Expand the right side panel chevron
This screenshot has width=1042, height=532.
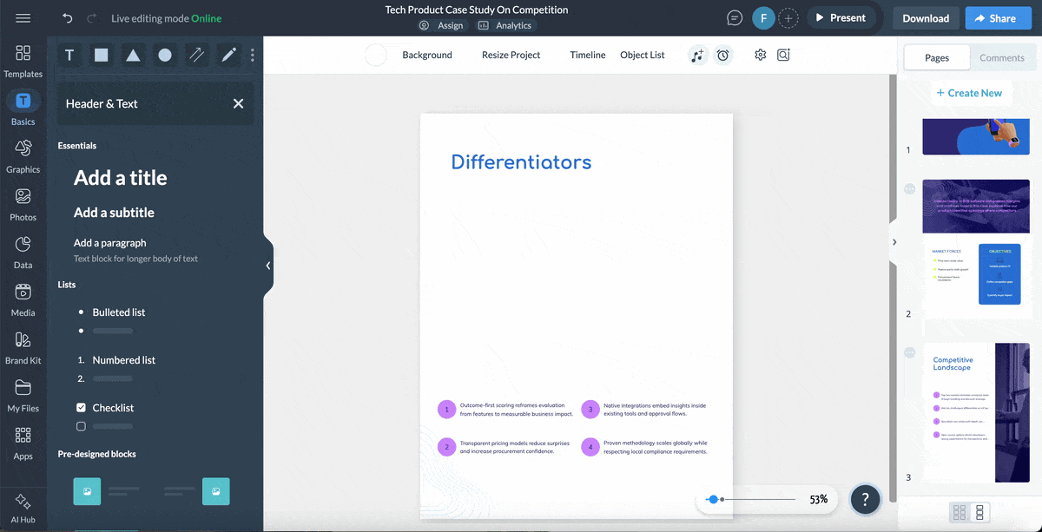click(894, 243)
